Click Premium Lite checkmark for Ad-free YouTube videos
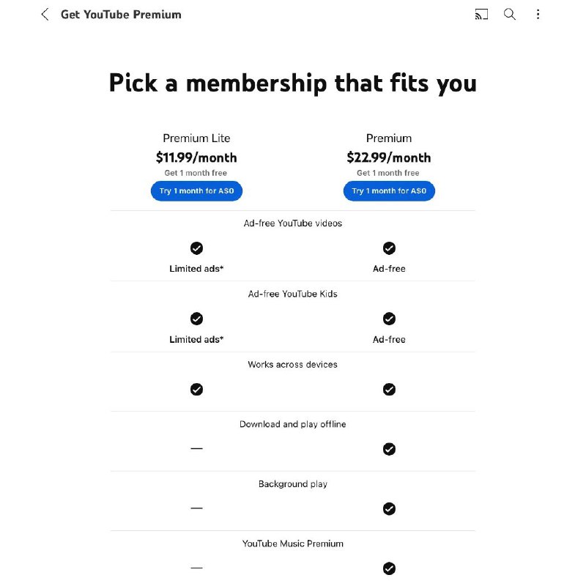Viewport: 586px width, 586px height. [196, 248]
